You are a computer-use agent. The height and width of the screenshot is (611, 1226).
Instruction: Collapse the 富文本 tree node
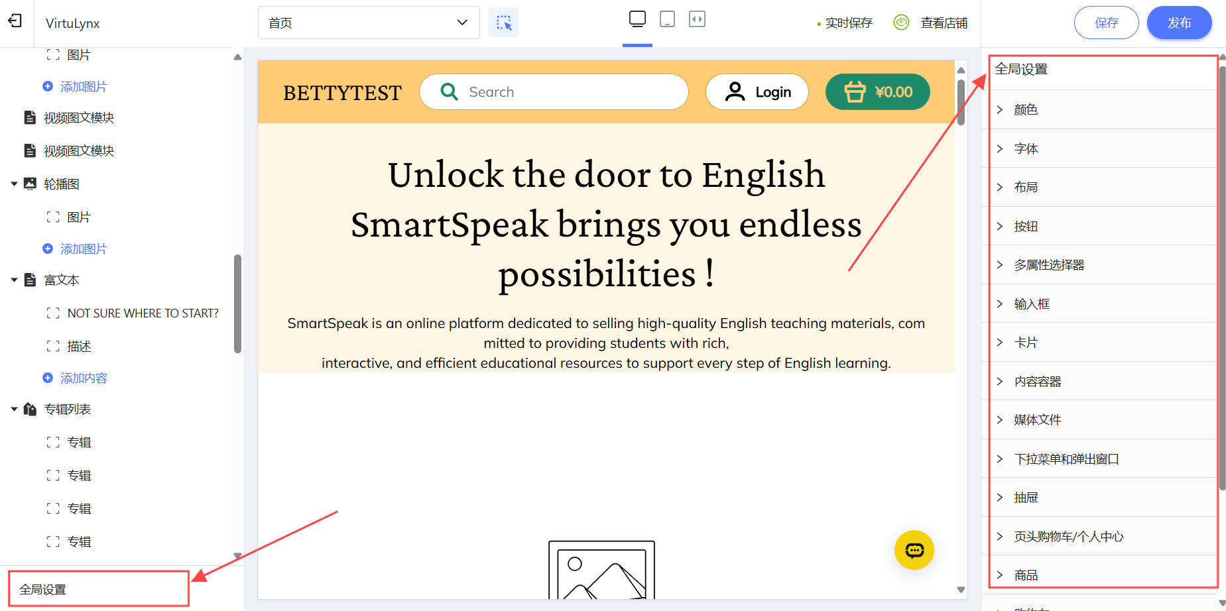pos(14,280)
